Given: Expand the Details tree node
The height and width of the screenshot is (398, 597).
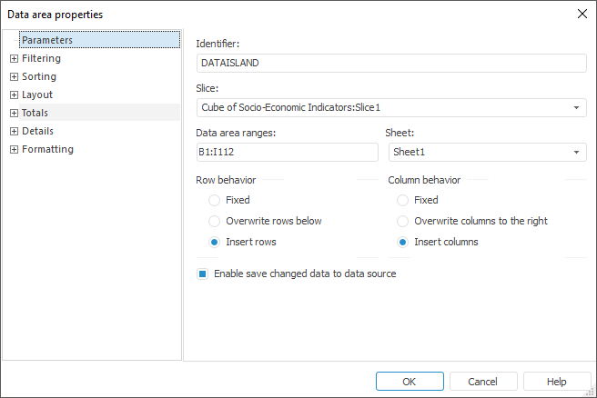Looking at the screenshot, I should pos(14,132).
